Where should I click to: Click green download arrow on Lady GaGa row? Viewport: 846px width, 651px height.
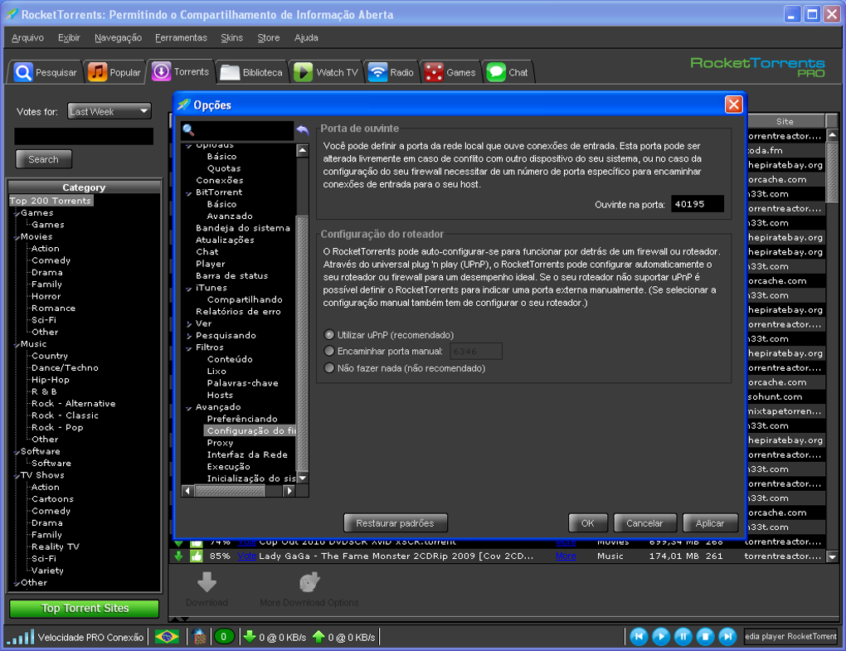click(x=178, y=556)
